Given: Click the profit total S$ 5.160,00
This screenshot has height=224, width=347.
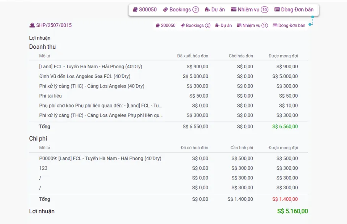Looking at the screenshot, I should [292, 211].
